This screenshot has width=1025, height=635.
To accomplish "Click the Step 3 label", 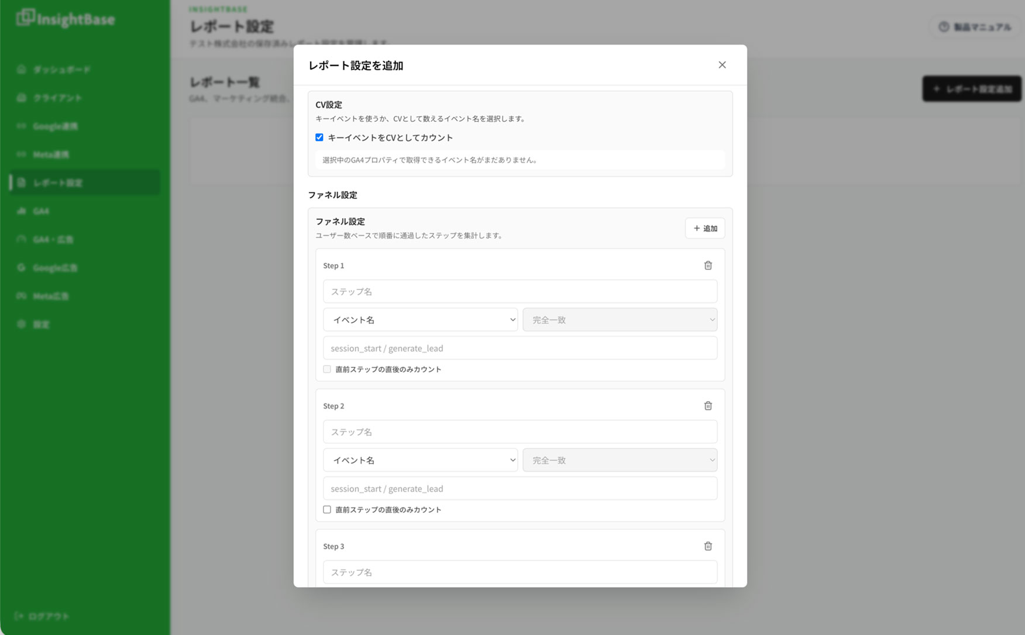I will pos(333,546).
